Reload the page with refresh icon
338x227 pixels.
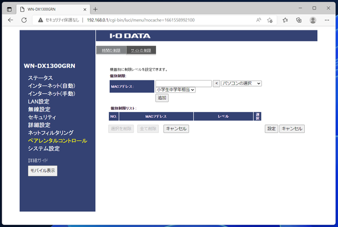click(25, 20)
